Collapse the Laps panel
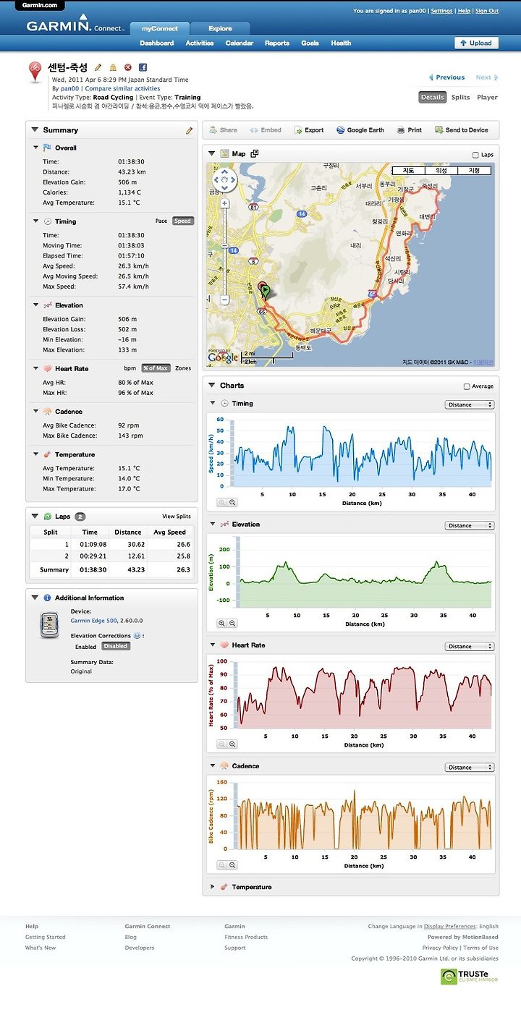Screen dimensions: 521x1015 pos(35,517)
